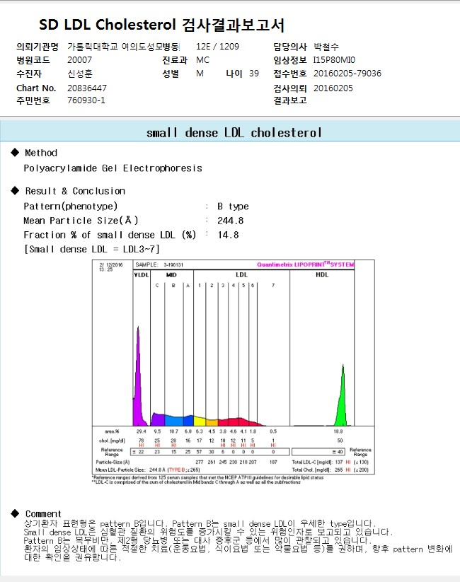The height and width of the screenshot is (582, 460).
Task: Click the comment line starting '환자의 임상상태에'
Action: point(238,549)
